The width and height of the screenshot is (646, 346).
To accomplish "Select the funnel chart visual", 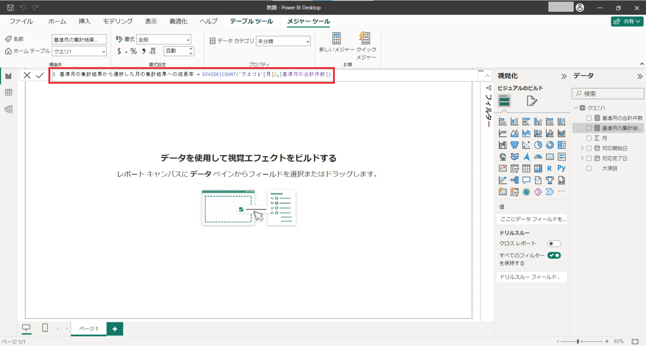I will [514, 145].
